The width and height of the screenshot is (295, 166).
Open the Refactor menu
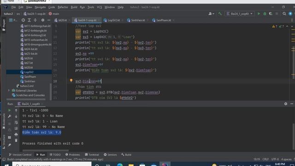(x=63, y=7)
